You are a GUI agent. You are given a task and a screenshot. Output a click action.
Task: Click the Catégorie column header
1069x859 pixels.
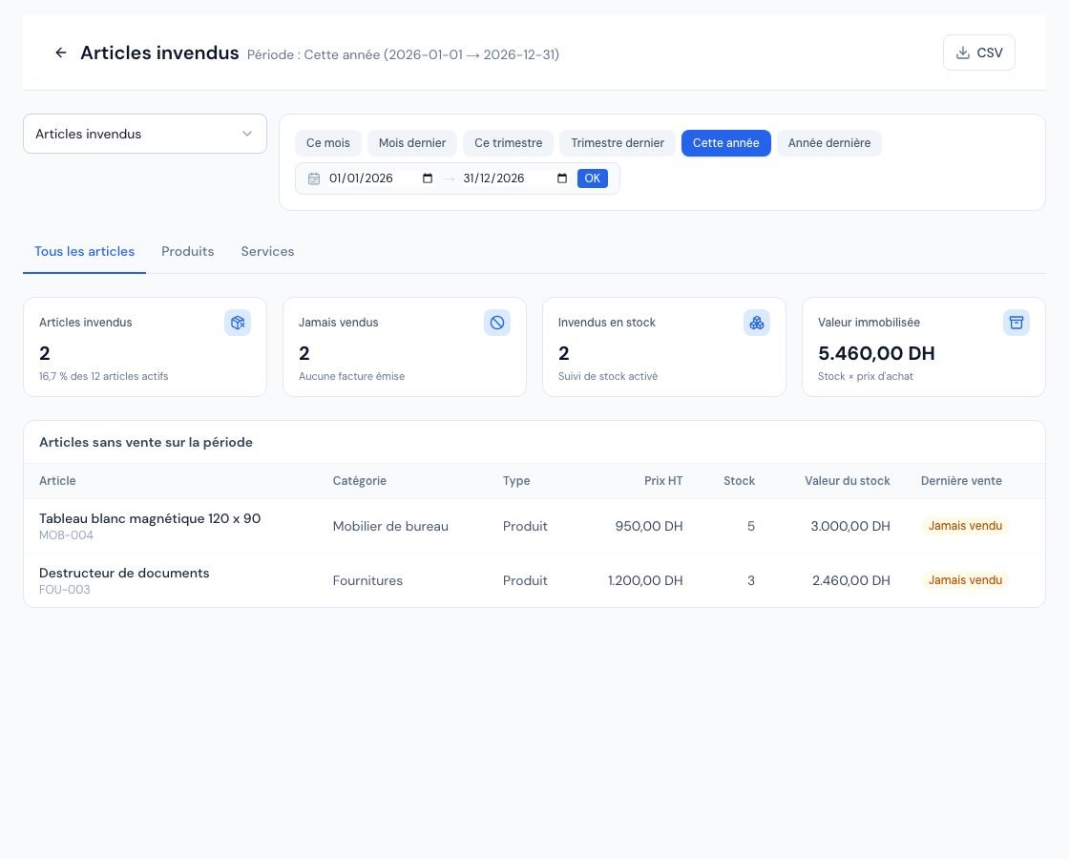pyautogui.click(x=359, y=481)
